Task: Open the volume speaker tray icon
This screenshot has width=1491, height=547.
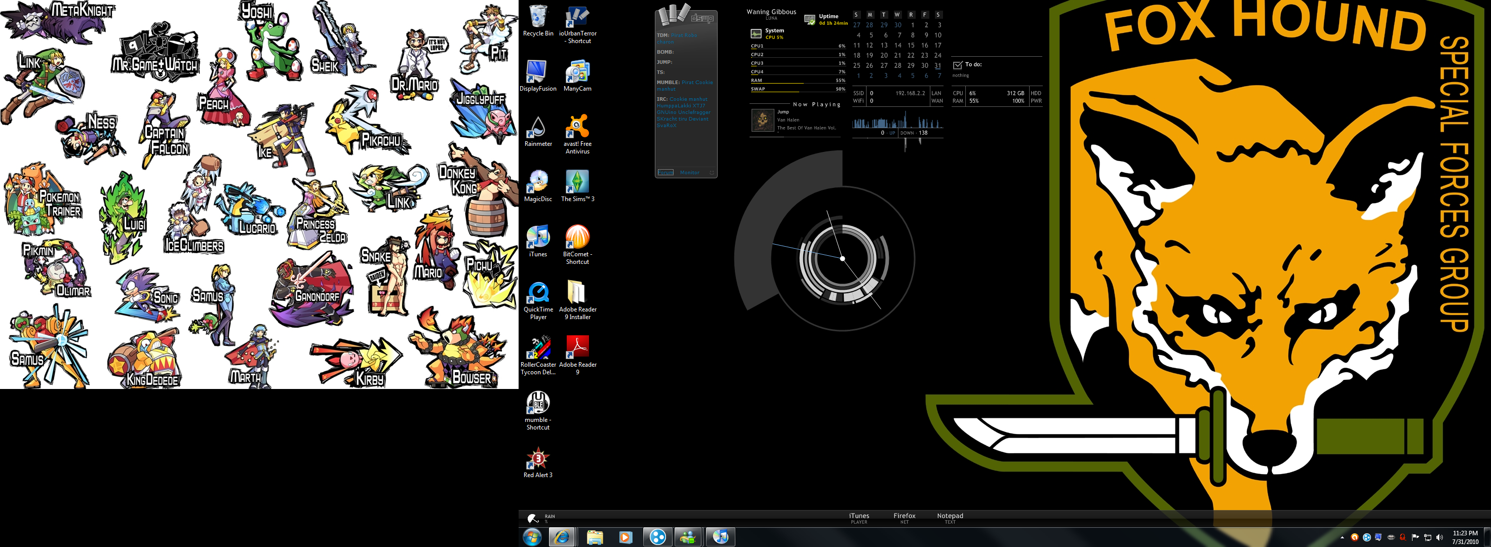Action: (x=1439, y=537)
